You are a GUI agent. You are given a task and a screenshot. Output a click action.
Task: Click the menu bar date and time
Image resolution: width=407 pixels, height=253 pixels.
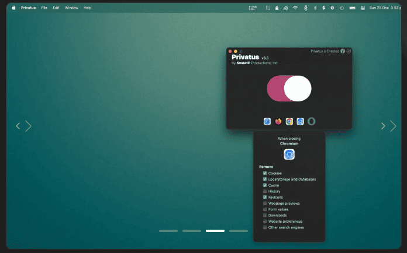point(385,8)
